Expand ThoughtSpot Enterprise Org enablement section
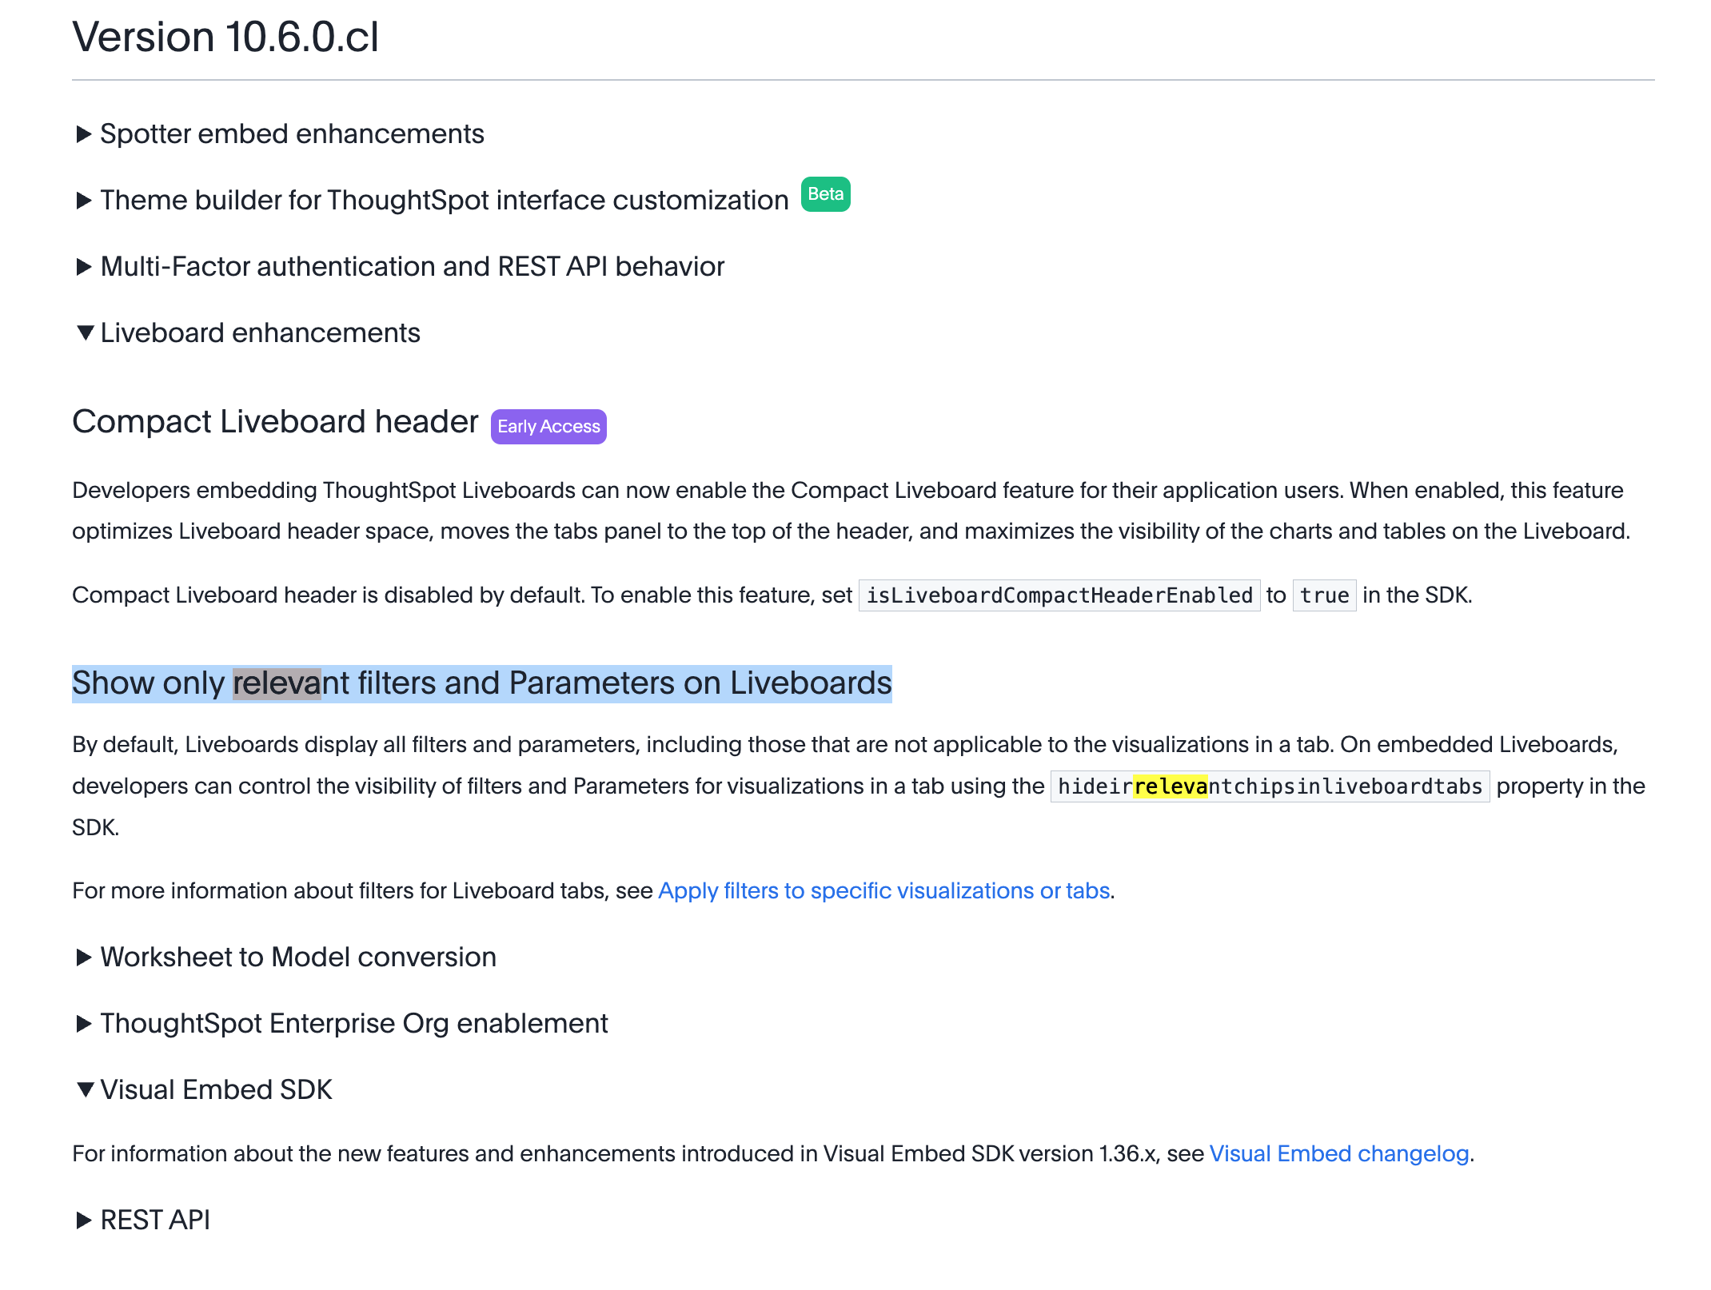 (353, 1024)
